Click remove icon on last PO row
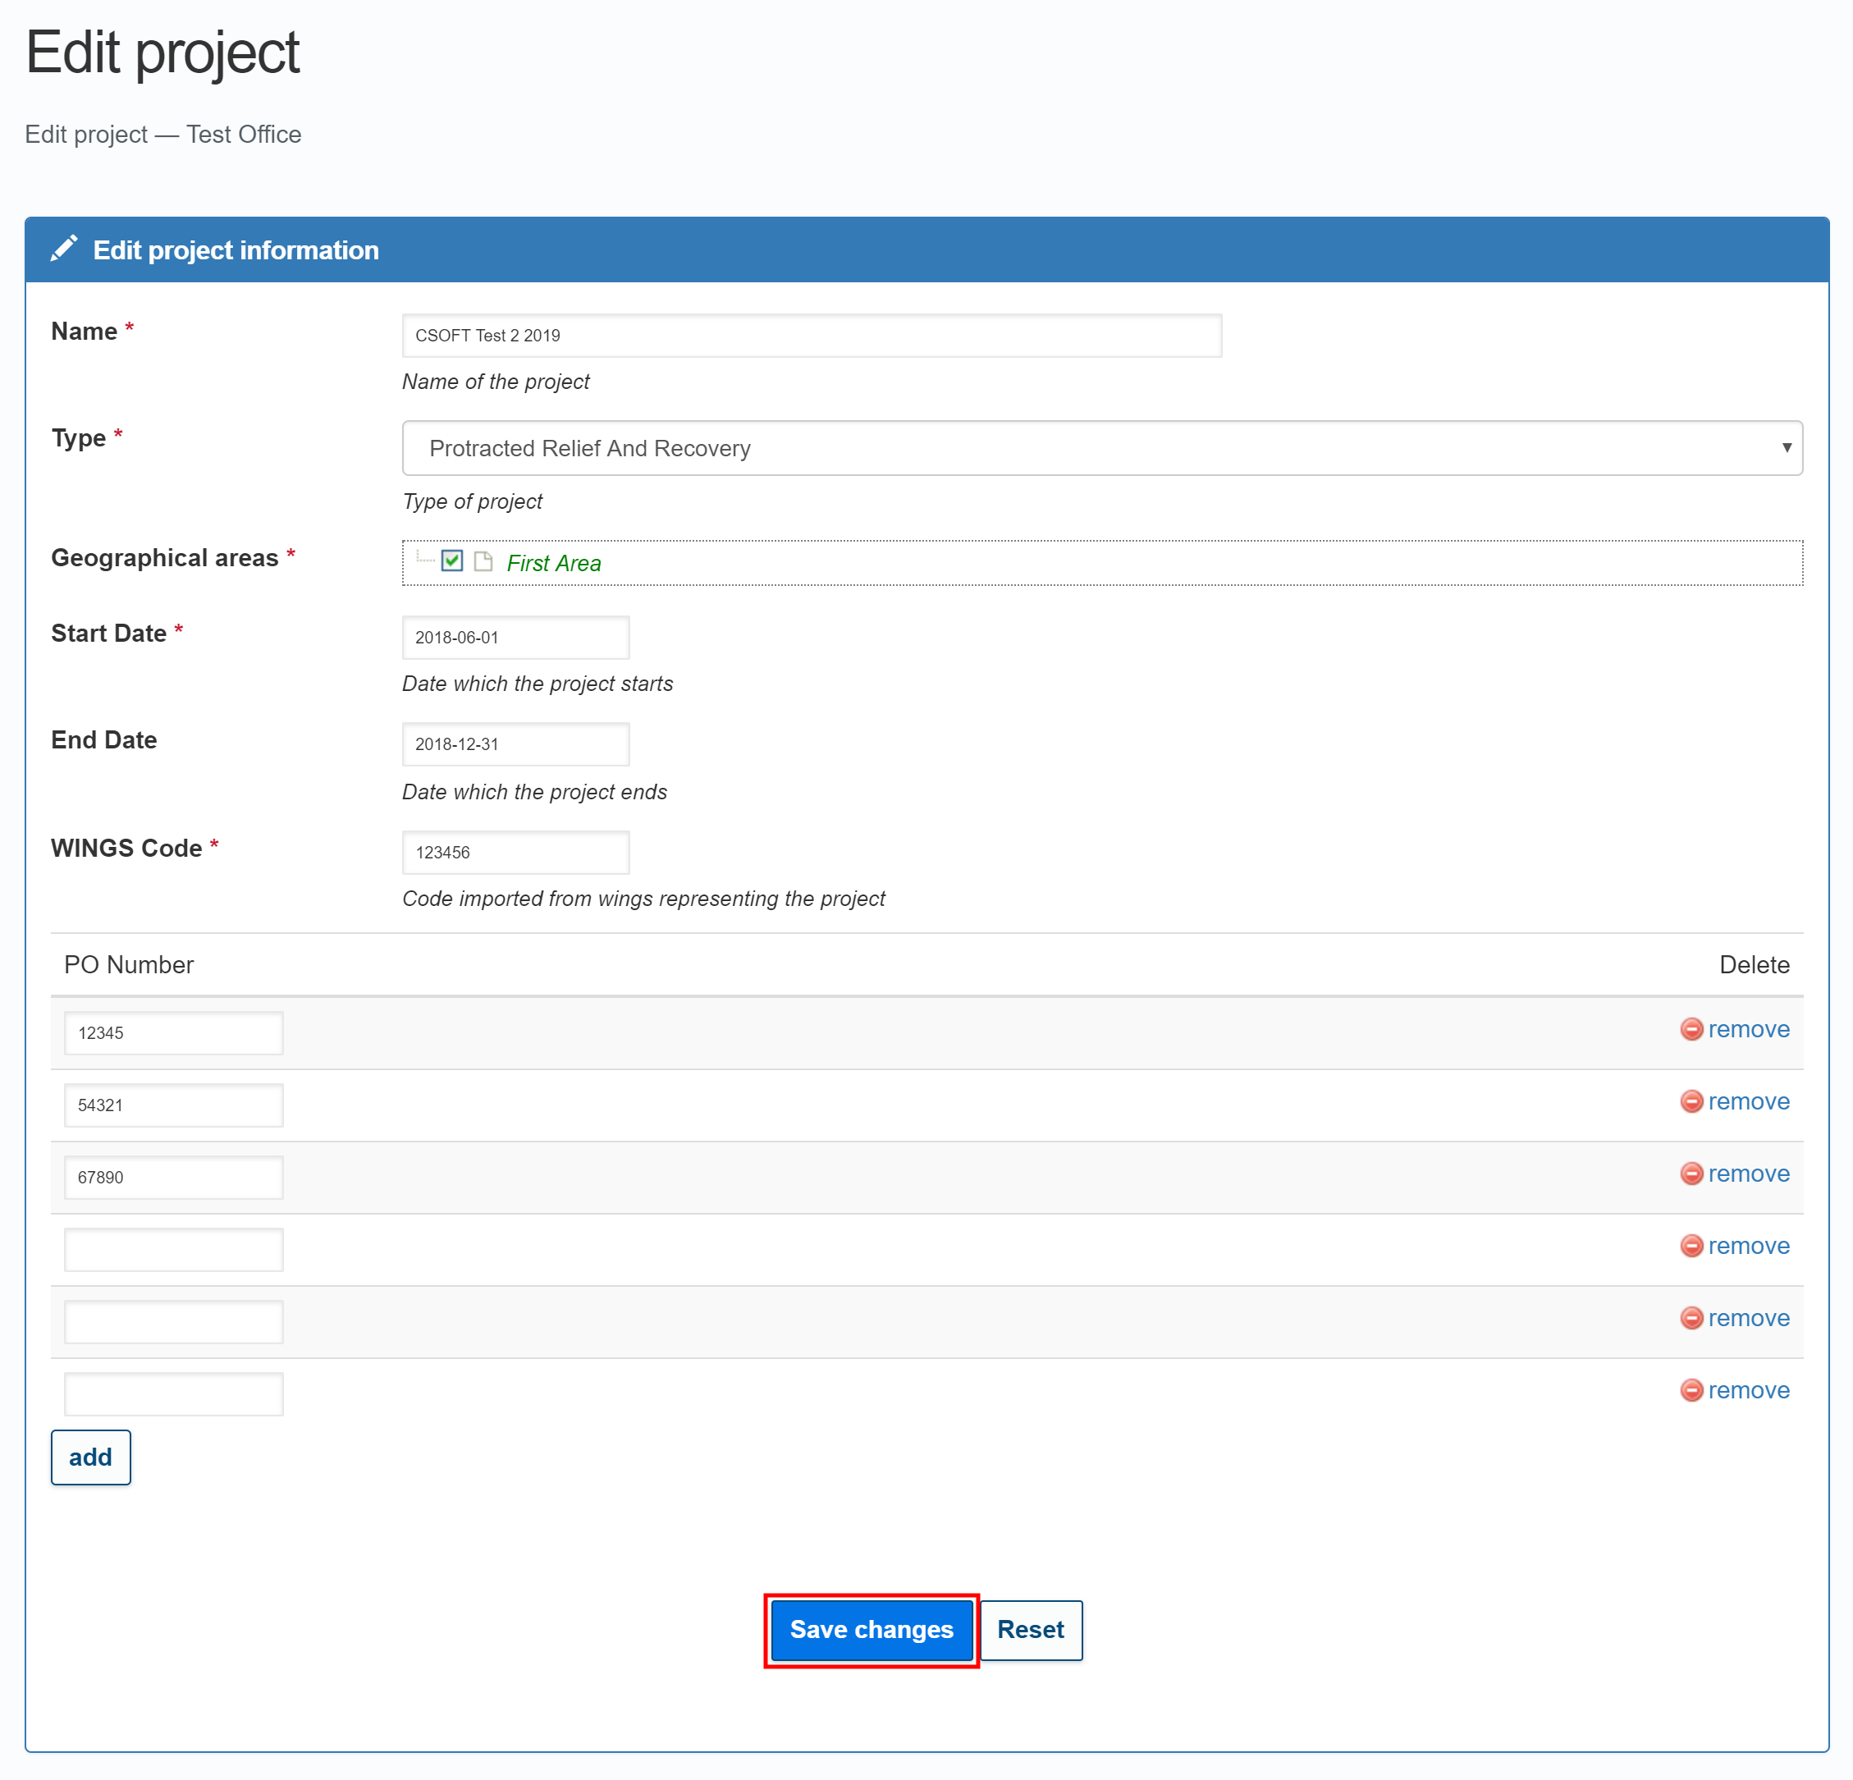The height and width of the screenshot is (1780, 1853). tap(1691, 1389)
